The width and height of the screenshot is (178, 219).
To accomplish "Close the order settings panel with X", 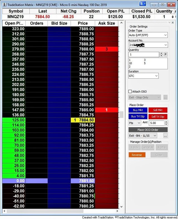I will coord(173,23).
